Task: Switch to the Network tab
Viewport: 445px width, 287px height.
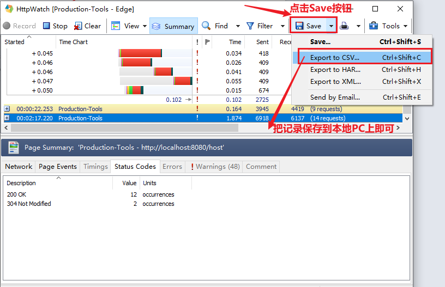Action: (19, 167)
